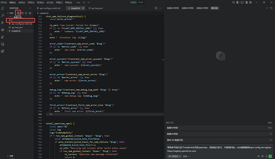Open the View menu
The width and height of the screenshot is (275, 159).
pos(31,2)
